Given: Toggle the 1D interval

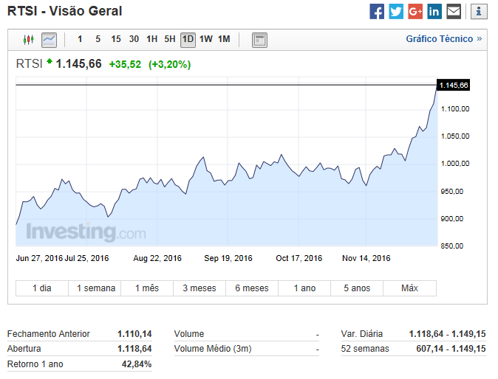Looking at the screenshot, I should [x=188, y=40].
